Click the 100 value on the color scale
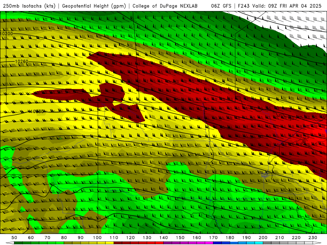 click(x=97, y=238)
